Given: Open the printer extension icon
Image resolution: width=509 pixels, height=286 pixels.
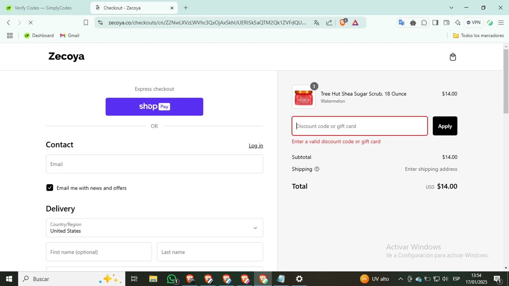Looking at the screenshot, I should pos(413,23).
